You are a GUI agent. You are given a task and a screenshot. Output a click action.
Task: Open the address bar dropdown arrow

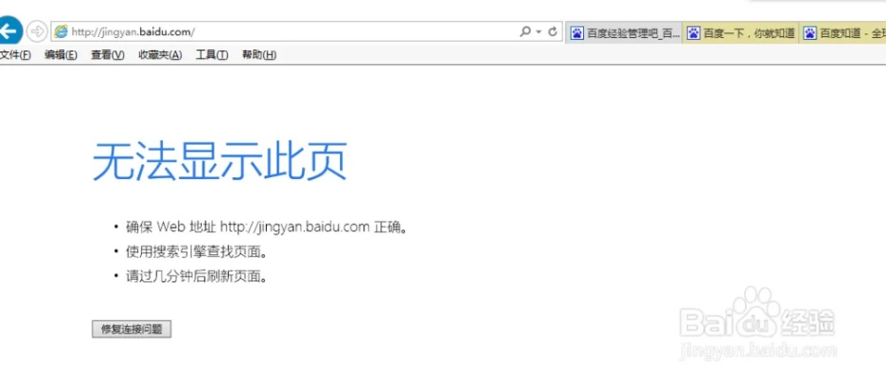[x=539, y=31]
